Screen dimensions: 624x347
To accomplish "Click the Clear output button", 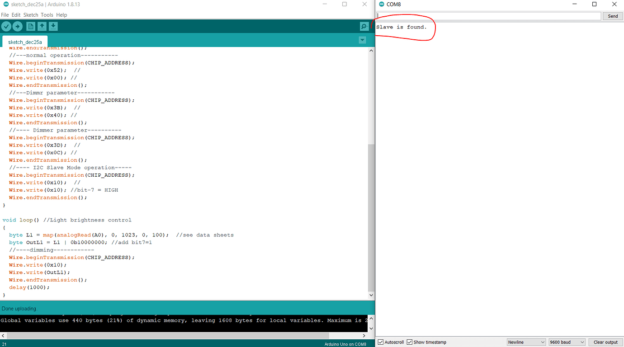I will click(605, 342).
